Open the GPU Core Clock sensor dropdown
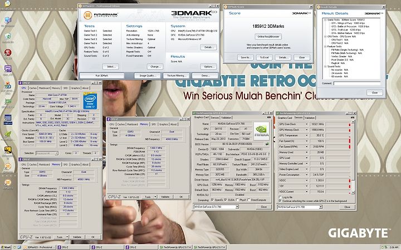 click(306, 124)
